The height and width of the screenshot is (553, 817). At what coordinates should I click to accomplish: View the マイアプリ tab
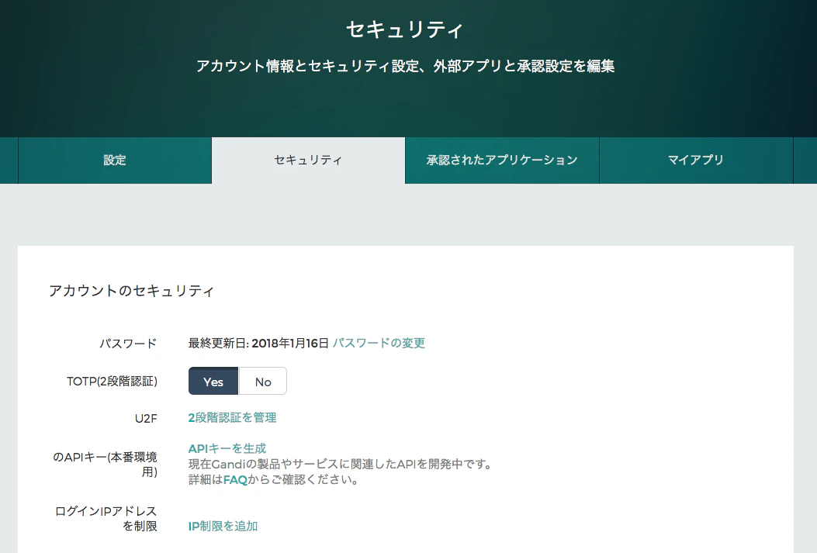696,160
